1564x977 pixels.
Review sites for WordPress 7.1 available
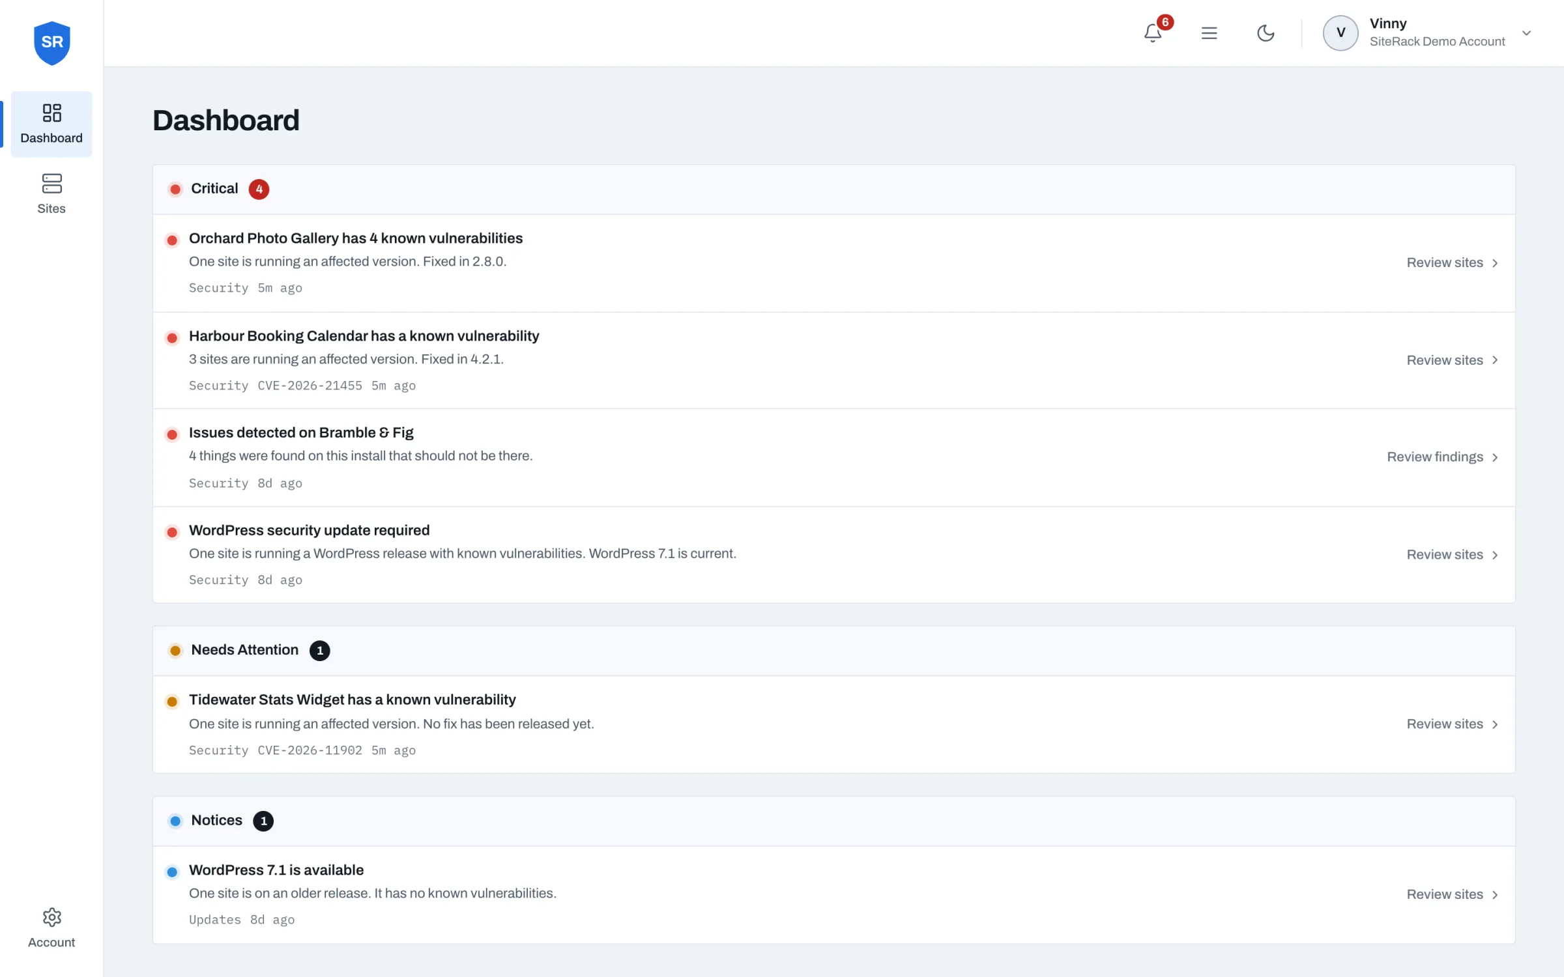tap(1453, 895)
